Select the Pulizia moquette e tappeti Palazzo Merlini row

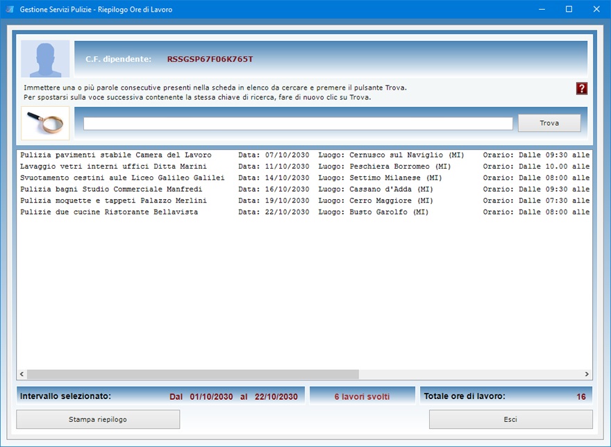pos(113,201)
